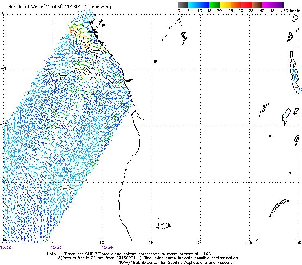Click the '>50 knots' legend label
Screen dimensions: 302x265
pyautogui.click(x=291, y=11)
